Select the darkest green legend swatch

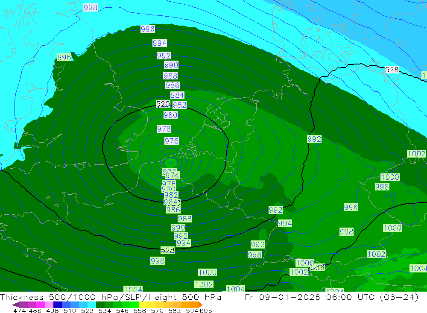coord(100,304)
